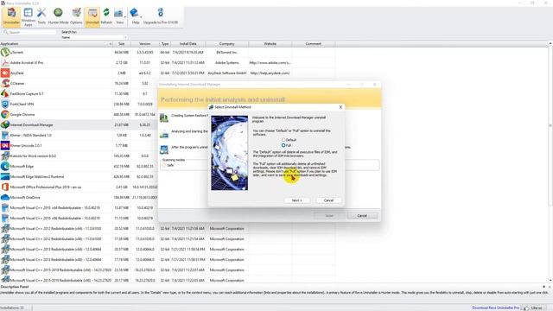Sort by the Version column header
Viewport: 553px width, 311px height.
coord(145,44)
